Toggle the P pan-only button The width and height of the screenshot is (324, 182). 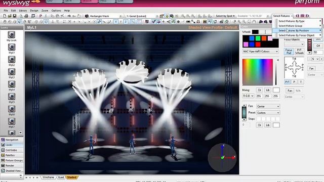point(294,82)
